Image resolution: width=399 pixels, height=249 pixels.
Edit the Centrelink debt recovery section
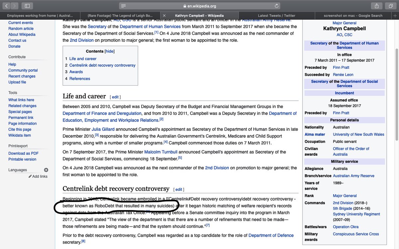(x=179, y=190)
